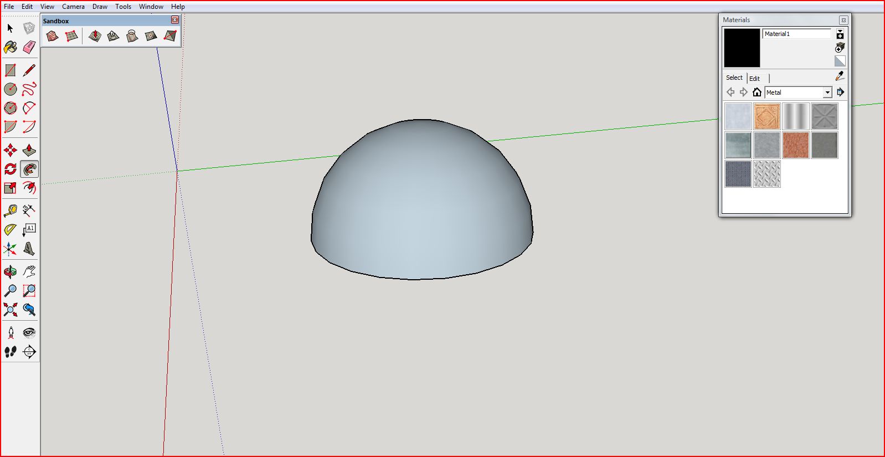Image resolution: width=885 pixels, height=457 pixels.
Task: Choose the Rectangle drawing tool
Action: point(11,70)
